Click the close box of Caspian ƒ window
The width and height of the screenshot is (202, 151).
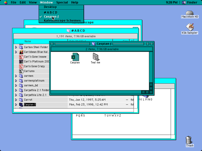point(52,44)
